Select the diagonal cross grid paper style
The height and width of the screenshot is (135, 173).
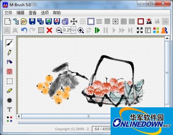[x=115, y=21]
